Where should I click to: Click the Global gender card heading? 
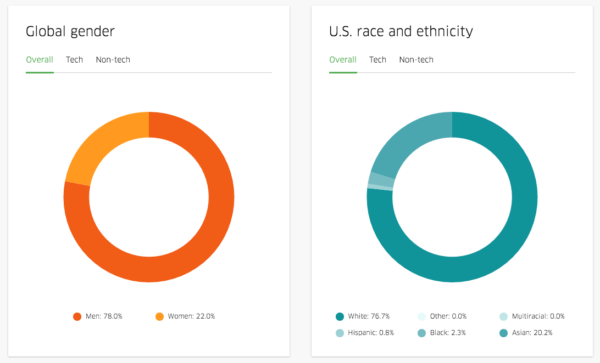(x=70, y=32)
